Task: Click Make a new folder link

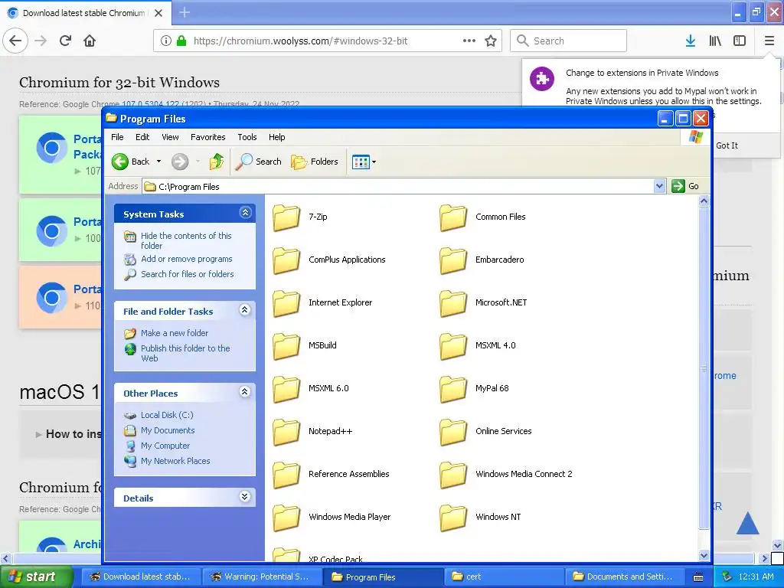Action: pos(175,333)
